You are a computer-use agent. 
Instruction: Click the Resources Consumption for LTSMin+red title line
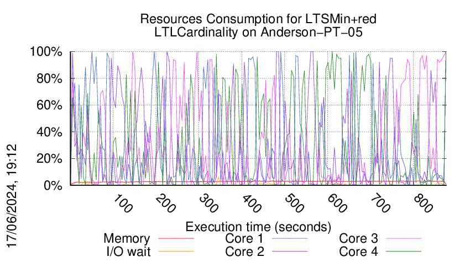258,19
